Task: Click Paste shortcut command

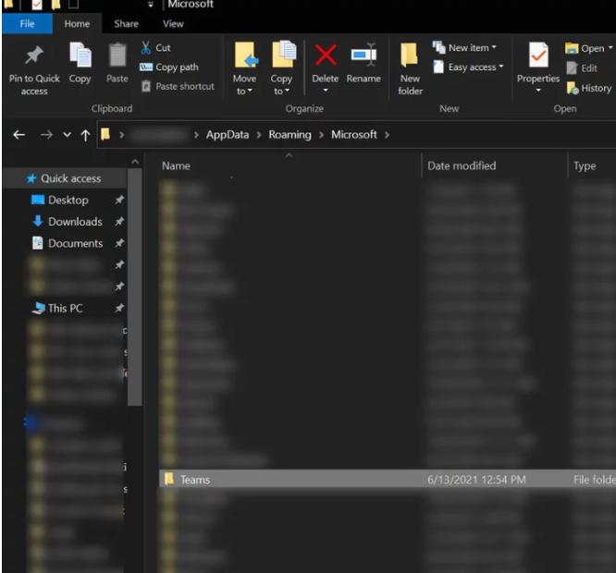Action: click(x=178, y=86)
